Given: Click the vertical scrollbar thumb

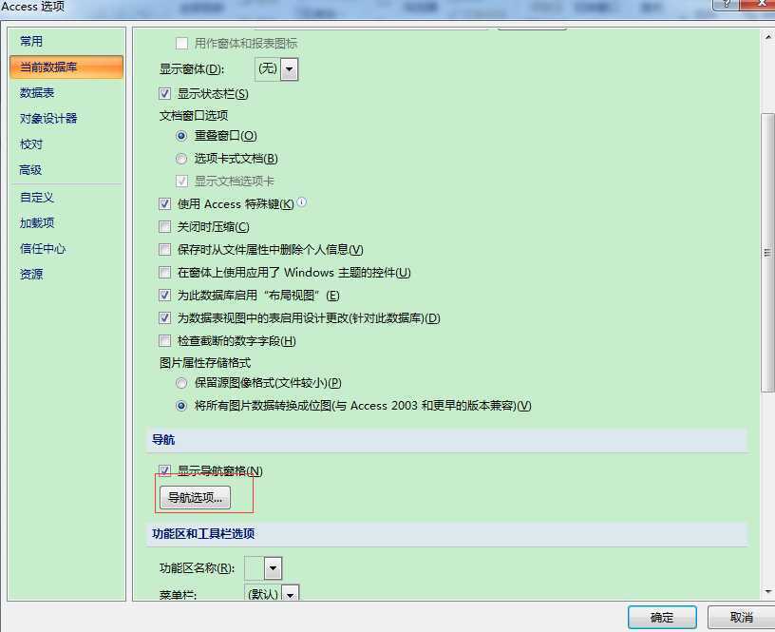Looking at the screenshot, I should coord(767,253).
